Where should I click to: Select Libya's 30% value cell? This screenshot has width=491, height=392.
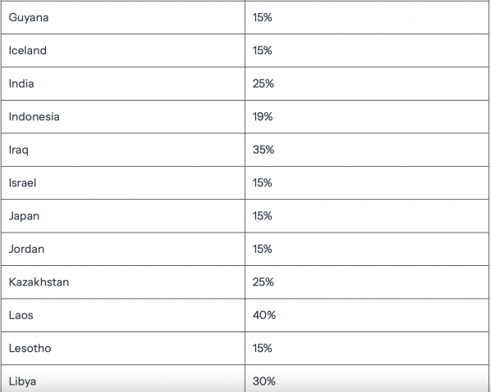click(264, 381)
